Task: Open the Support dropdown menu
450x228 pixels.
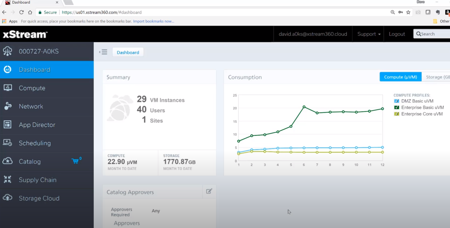Action: click(x=368, y=34)
